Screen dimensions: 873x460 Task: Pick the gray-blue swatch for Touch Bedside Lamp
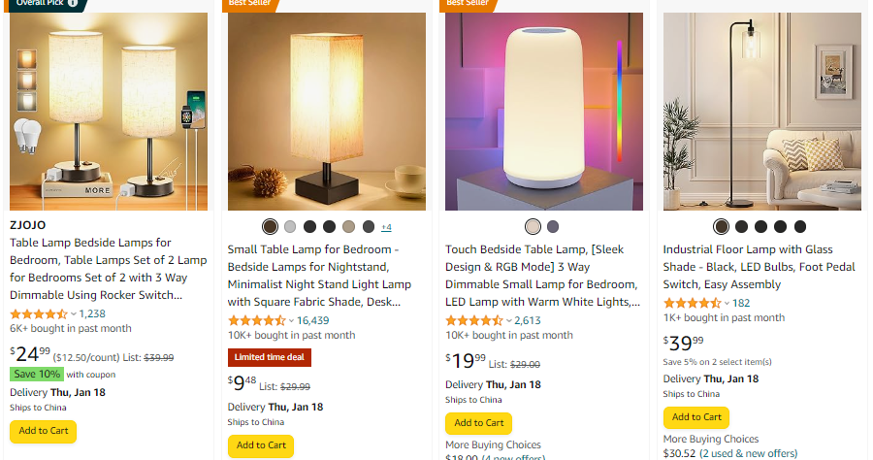click(x=553, y=227)
